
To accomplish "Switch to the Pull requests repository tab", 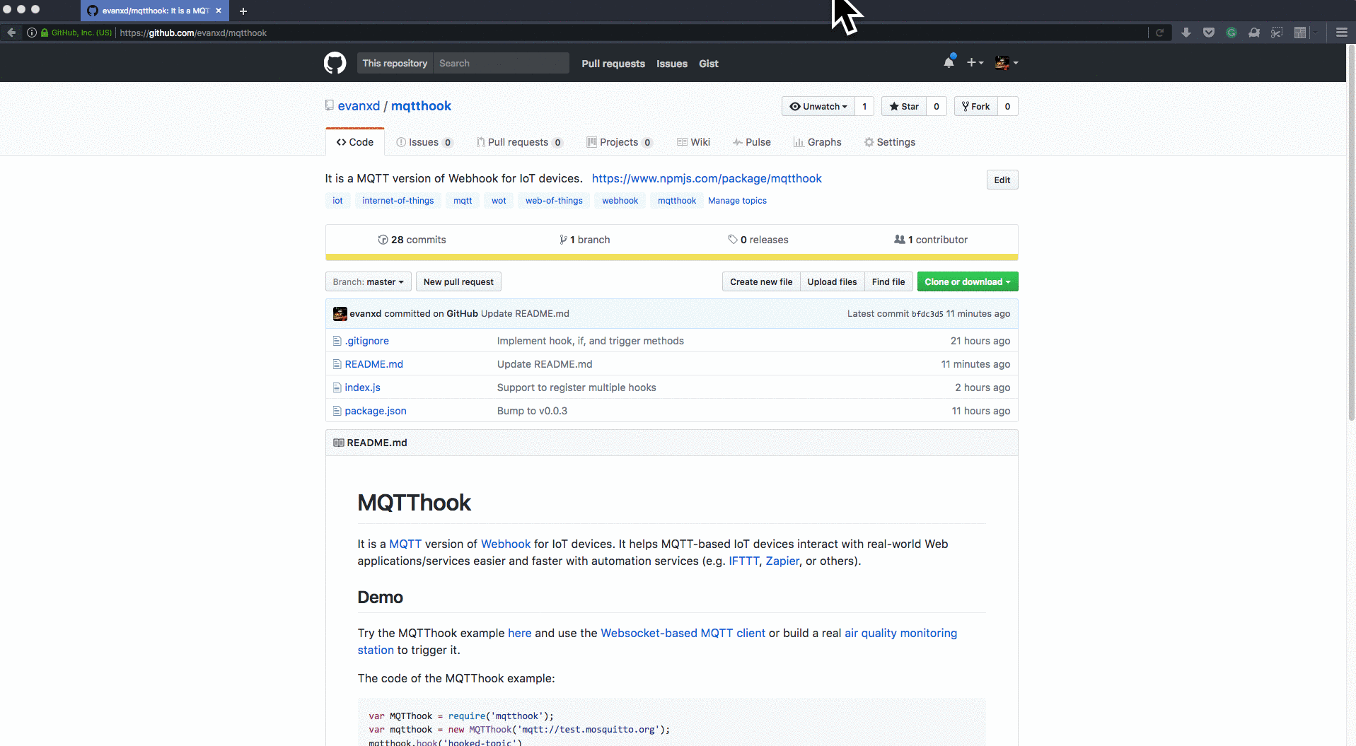I will coord(520,142).
